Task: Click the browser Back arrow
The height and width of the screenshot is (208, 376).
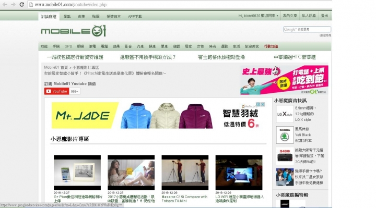Action: pos(5,5)
